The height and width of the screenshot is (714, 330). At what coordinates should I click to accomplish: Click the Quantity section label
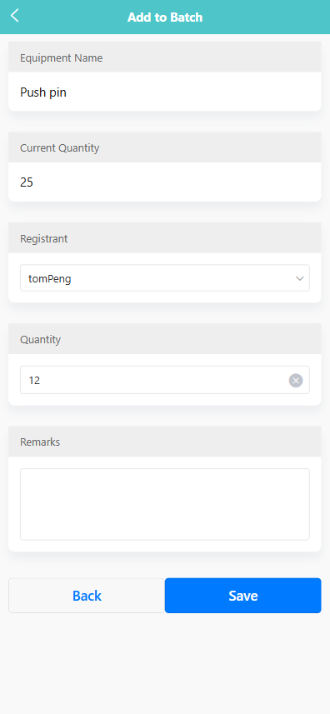[x=41, y=340]
